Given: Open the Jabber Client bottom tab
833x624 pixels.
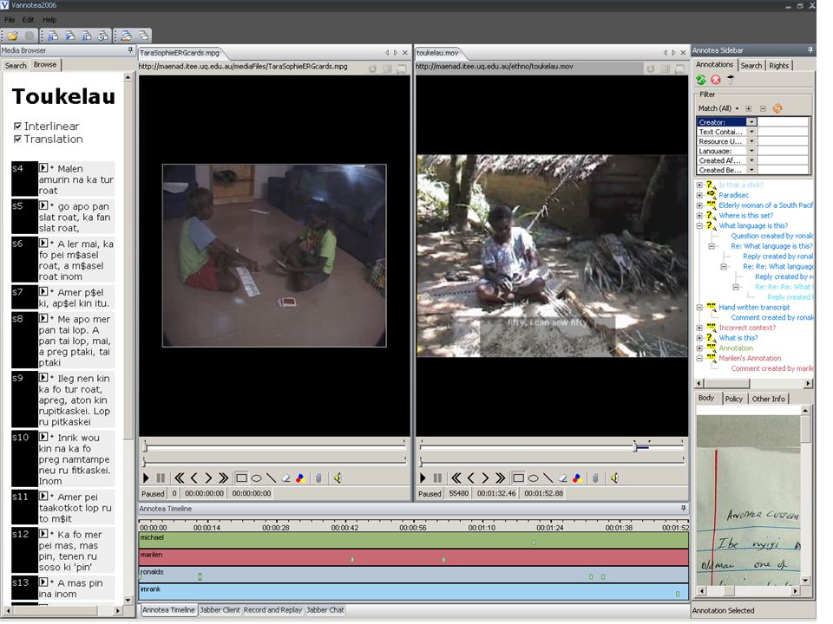Looking at the screenshot, I should pos(220,610).
